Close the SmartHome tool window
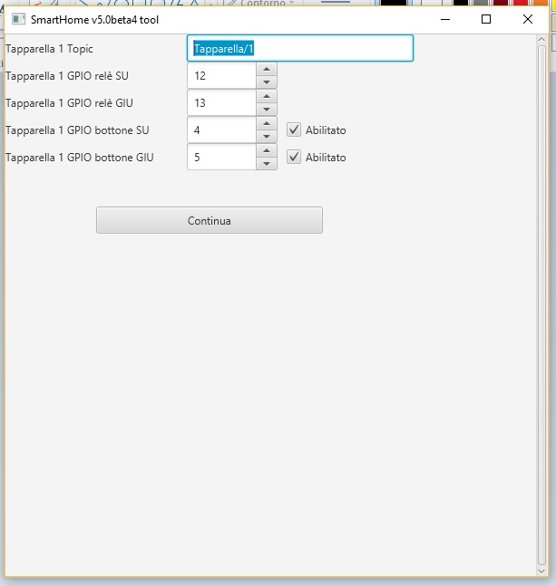The width and height of the screenshot is (556, 586). (x=528, y=19)
